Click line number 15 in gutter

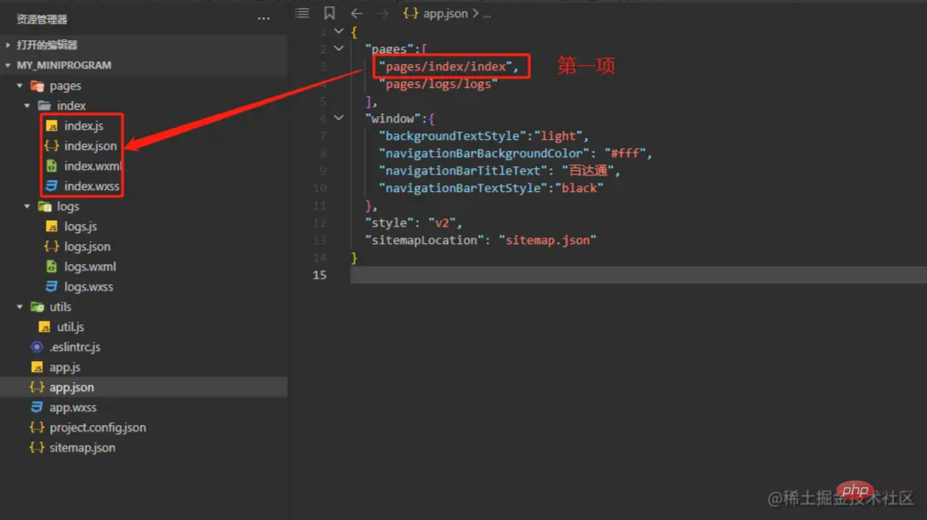(319, 275)
